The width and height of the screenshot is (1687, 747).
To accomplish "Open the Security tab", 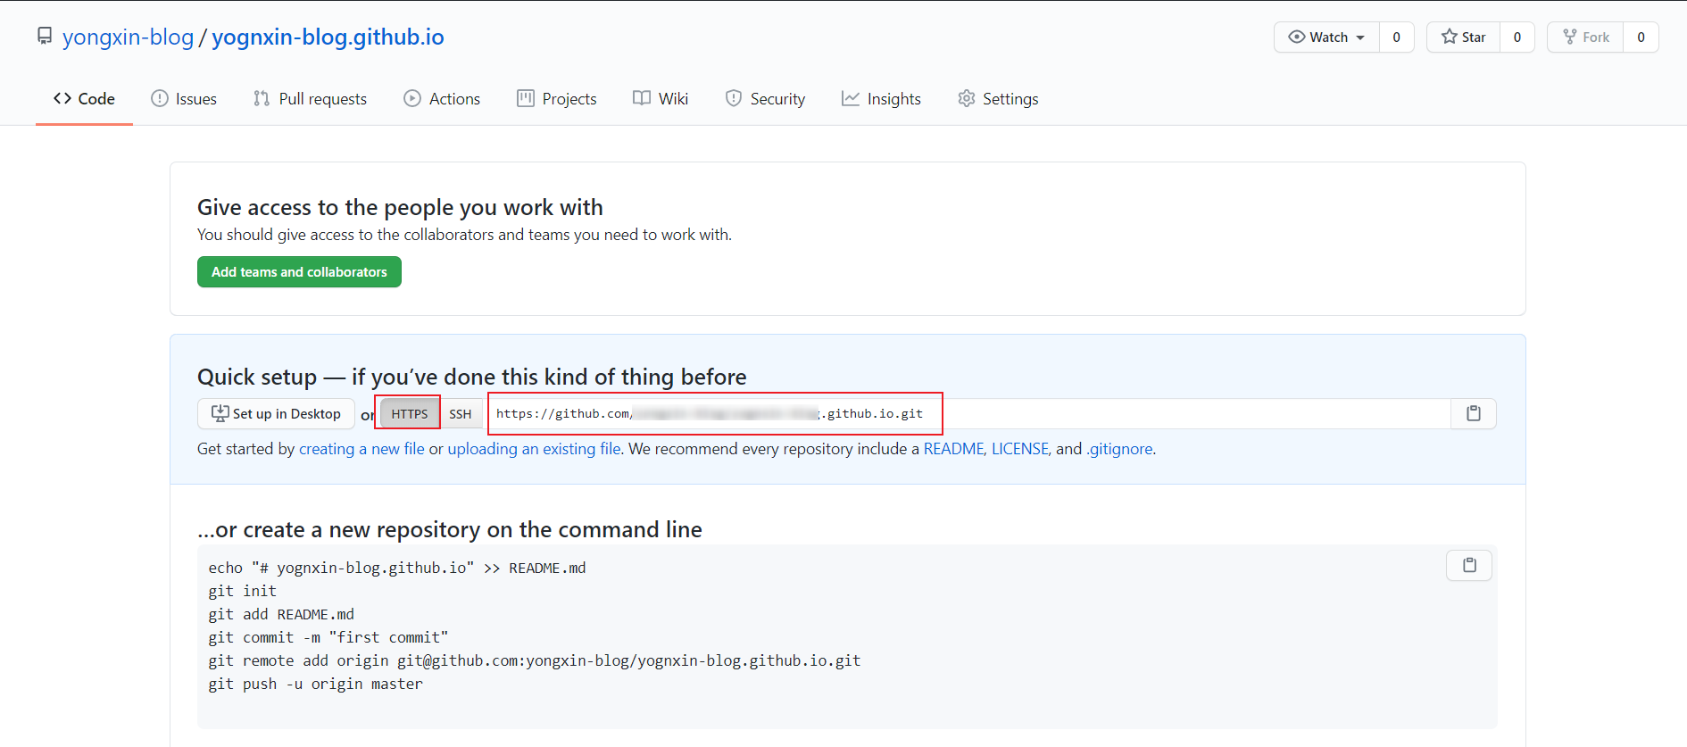I will point(765,99).
